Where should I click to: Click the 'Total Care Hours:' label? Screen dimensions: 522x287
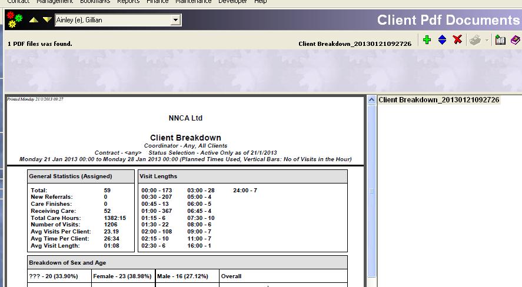pyautogui.click(x=55, y=218)
